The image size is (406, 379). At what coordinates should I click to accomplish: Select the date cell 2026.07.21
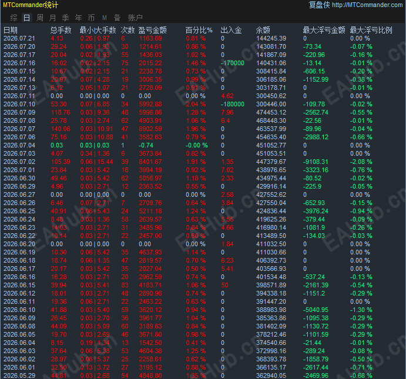point(19,38)
